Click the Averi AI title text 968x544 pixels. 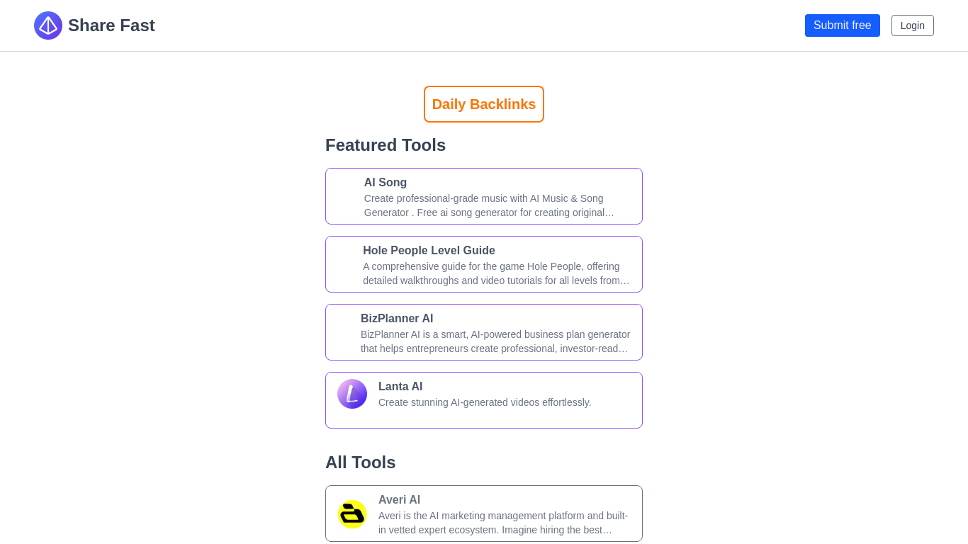pyautogui.click(x=399, y=500)
